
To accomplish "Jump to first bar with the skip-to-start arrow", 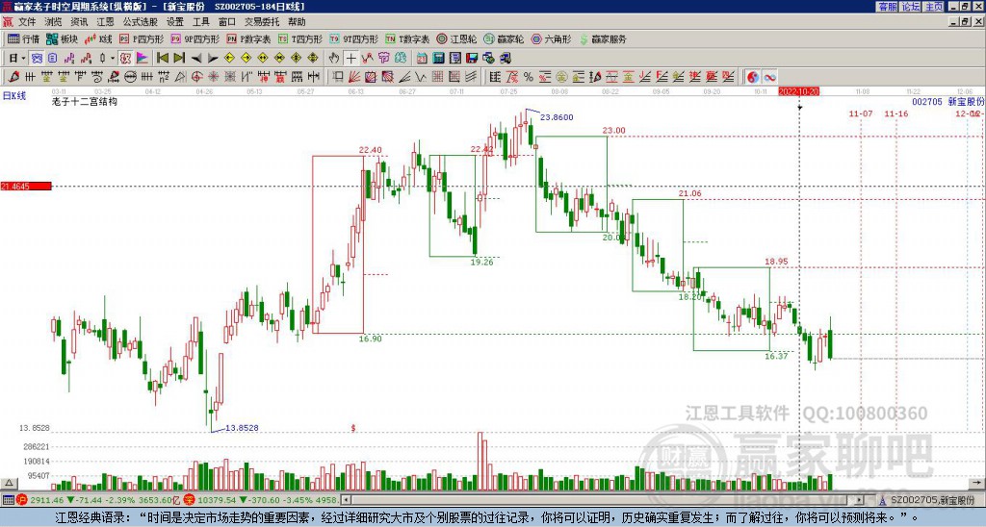I will [x=162, y=58].
